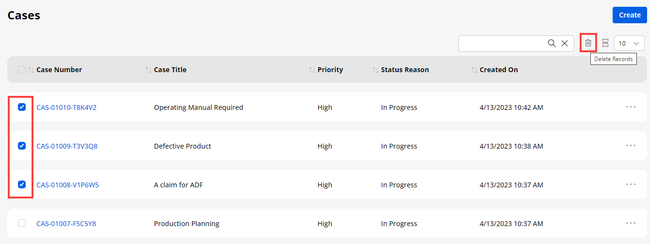Toggle the select-all checkbox in header

point(22,70)
